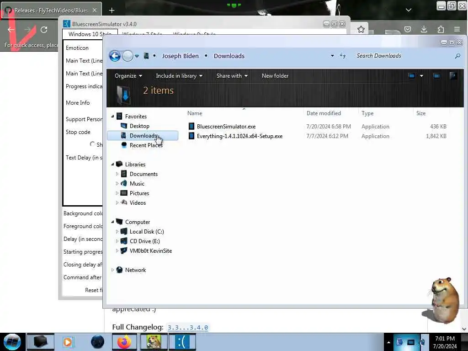The image size is (468, 351).
Task: Close the Releases browser tab
Action: click(x=94, y=10)
